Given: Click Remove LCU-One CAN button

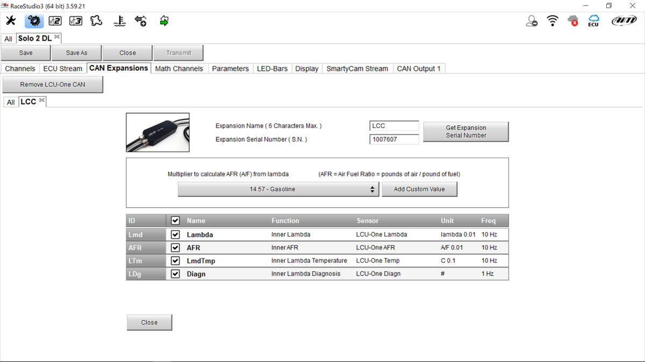Looking at the screenshot, I should 53,84.
